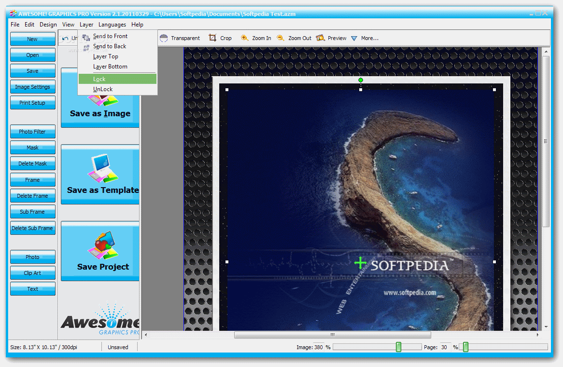This screenshot has width=563, height=367.
Task: Click the Delete Mask button
Action: (x=33, y=163)
